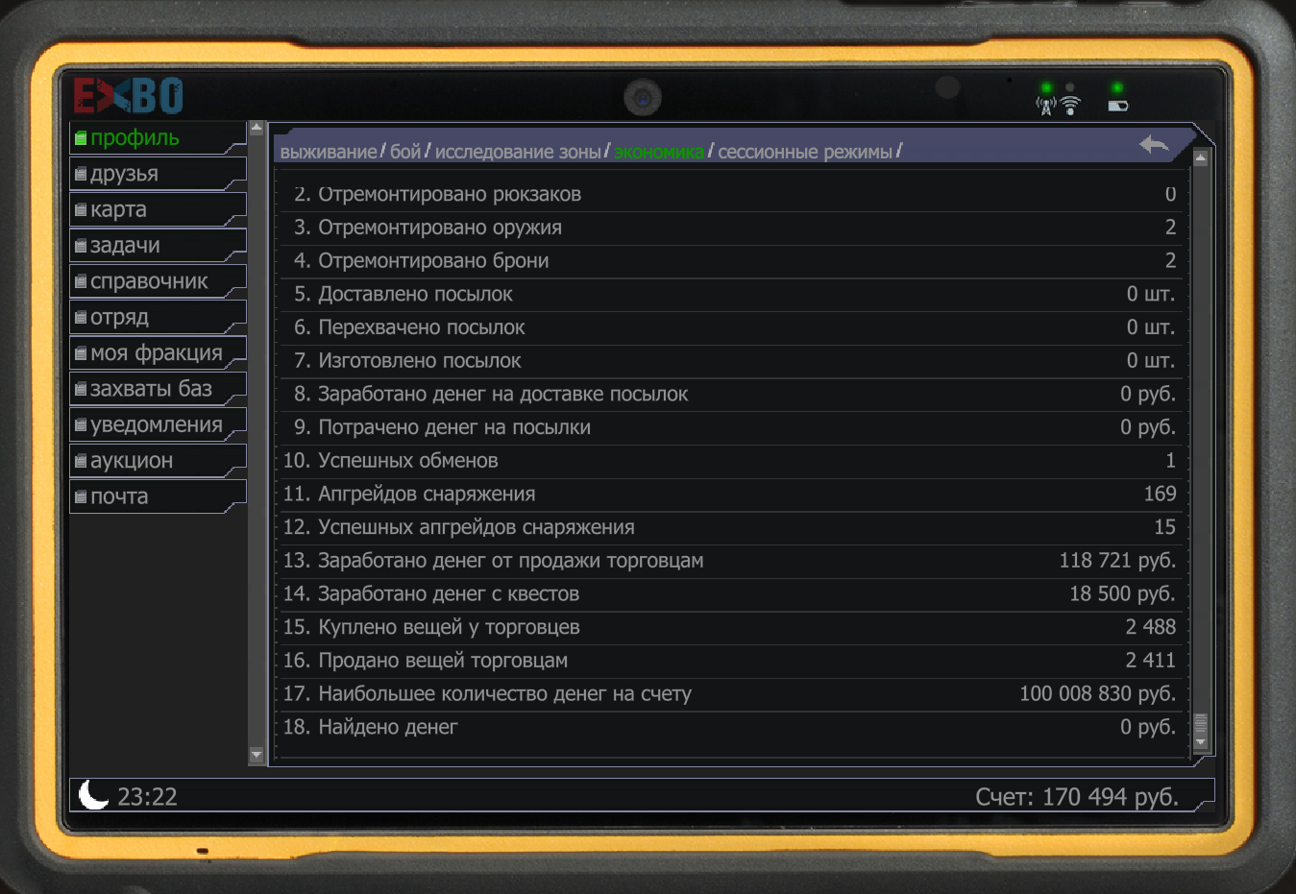Click the EXBO logo

tap(128, 96)
